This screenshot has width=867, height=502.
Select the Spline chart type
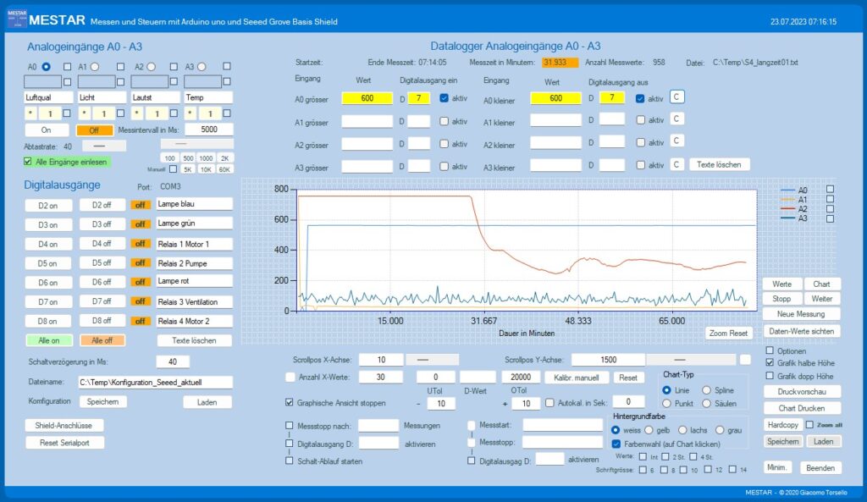point(706,389)
